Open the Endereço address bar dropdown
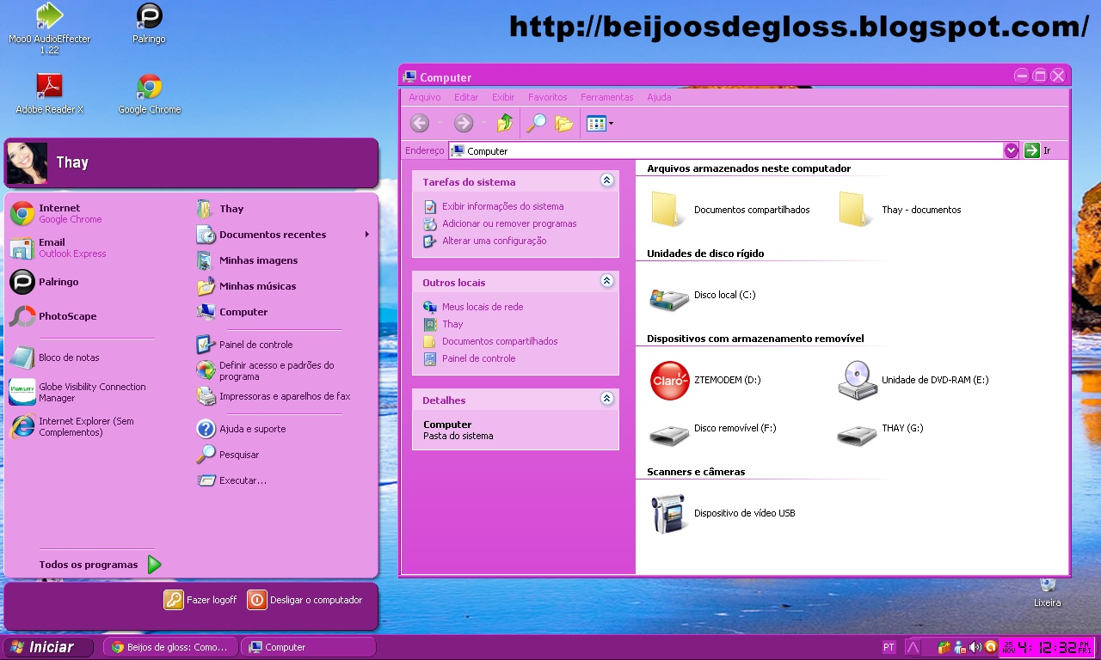 [1012, 150]
